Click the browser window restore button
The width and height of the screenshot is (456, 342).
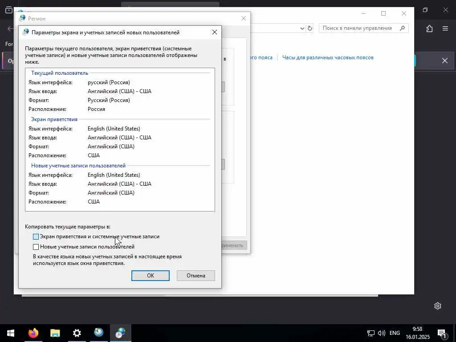point(425,10)
